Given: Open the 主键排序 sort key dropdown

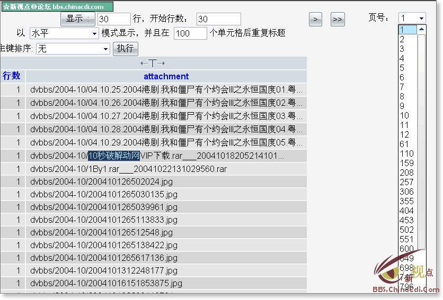Looking at the screenshot, I should [73, 49].
